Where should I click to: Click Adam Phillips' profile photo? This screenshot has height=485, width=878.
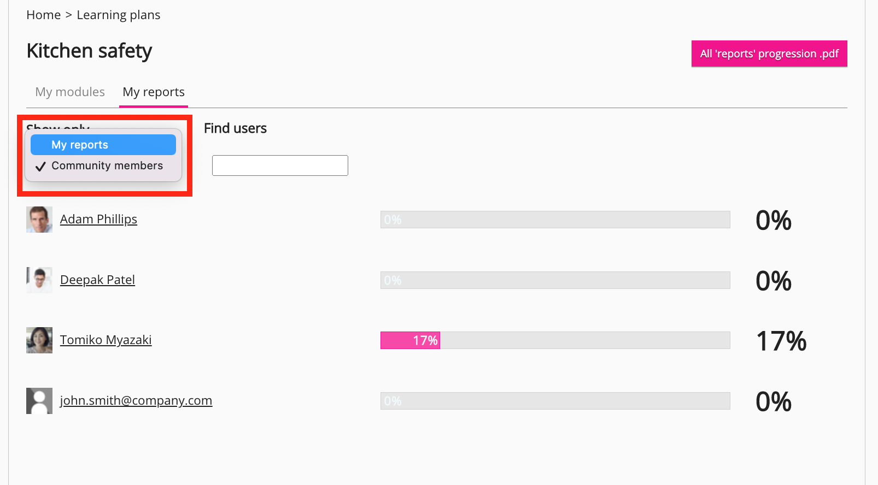click(39, 220)
